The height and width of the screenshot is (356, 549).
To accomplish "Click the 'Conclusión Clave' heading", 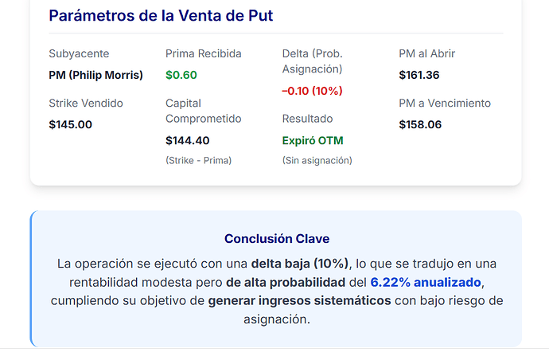I will coord(276,238).
